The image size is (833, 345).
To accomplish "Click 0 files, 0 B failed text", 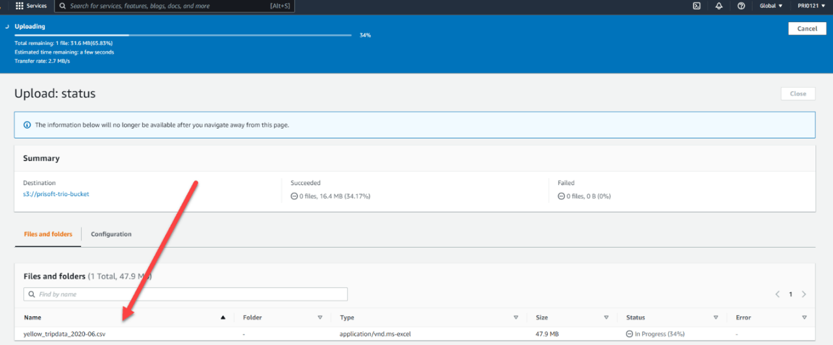I will pos(588,196).
